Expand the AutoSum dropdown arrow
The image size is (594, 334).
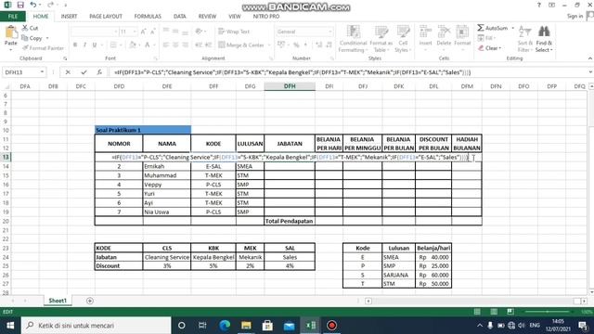[x=513, y=28]
